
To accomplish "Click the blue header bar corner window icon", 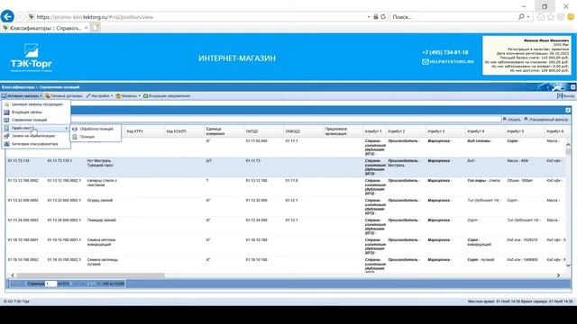I will (x=573, y=87).
